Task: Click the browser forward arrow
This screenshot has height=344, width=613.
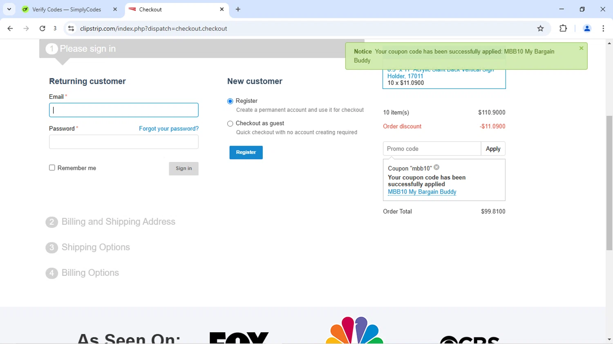Action: (x=26, y=29)
